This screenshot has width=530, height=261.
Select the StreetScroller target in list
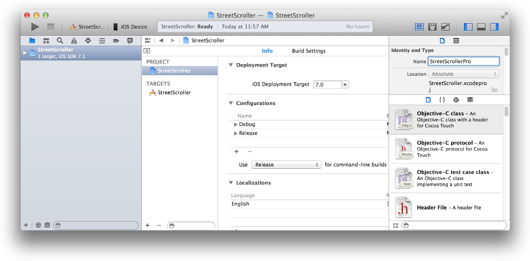pyautogui.click(x=174, y=93)
